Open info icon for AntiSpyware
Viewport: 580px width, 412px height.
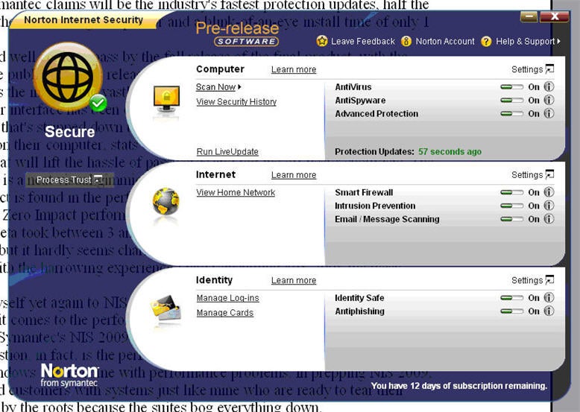549,100
